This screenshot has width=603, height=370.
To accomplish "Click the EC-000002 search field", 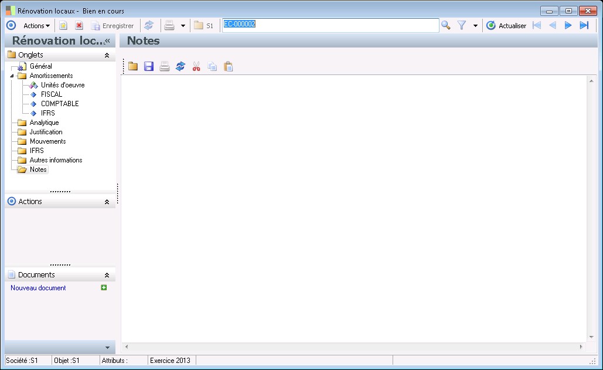I will tap(331, 25).
